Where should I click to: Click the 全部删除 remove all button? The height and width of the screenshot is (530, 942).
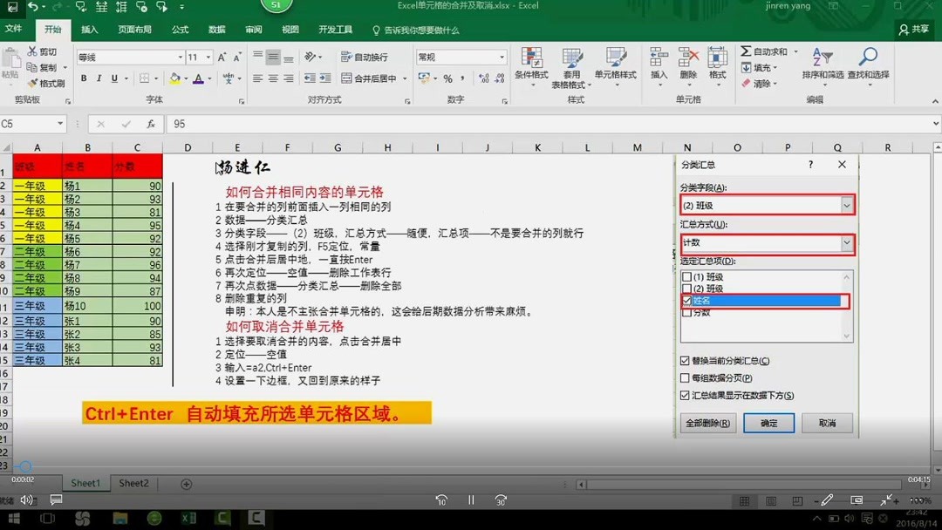tap(707, 423)
